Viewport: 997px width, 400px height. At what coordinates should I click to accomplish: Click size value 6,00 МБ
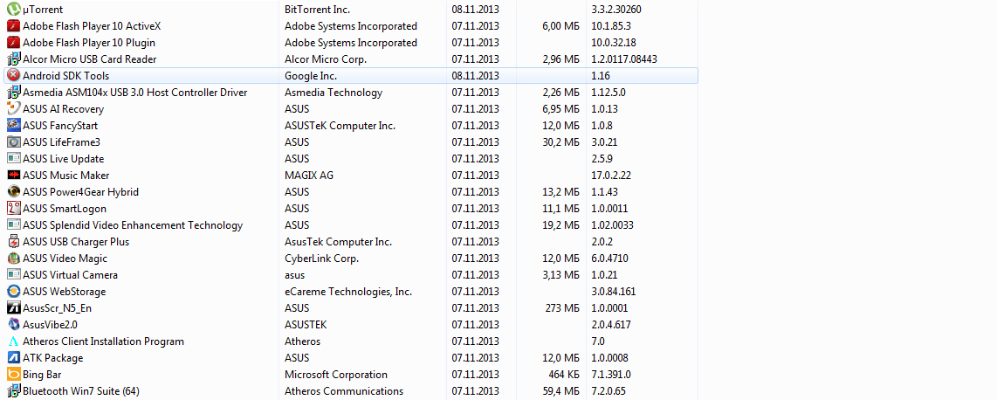pyautogui.click(x=560, y=26)
